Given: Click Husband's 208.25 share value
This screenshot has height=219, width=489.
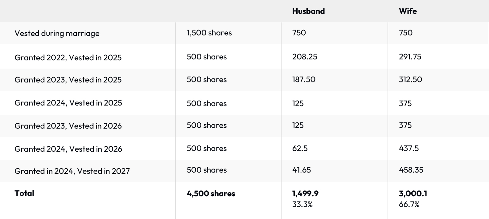Looking at the screenshot, I should click(x=305, y=57).
